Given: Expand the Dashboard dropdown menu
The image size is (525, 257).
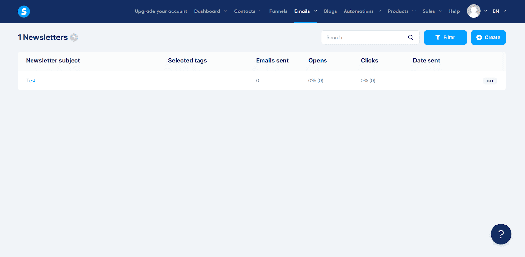Looking at the screenshot, I should pos(210,11).
